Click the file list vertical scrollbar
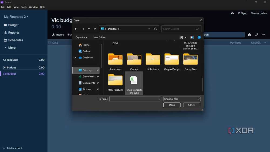 point(202,84)
